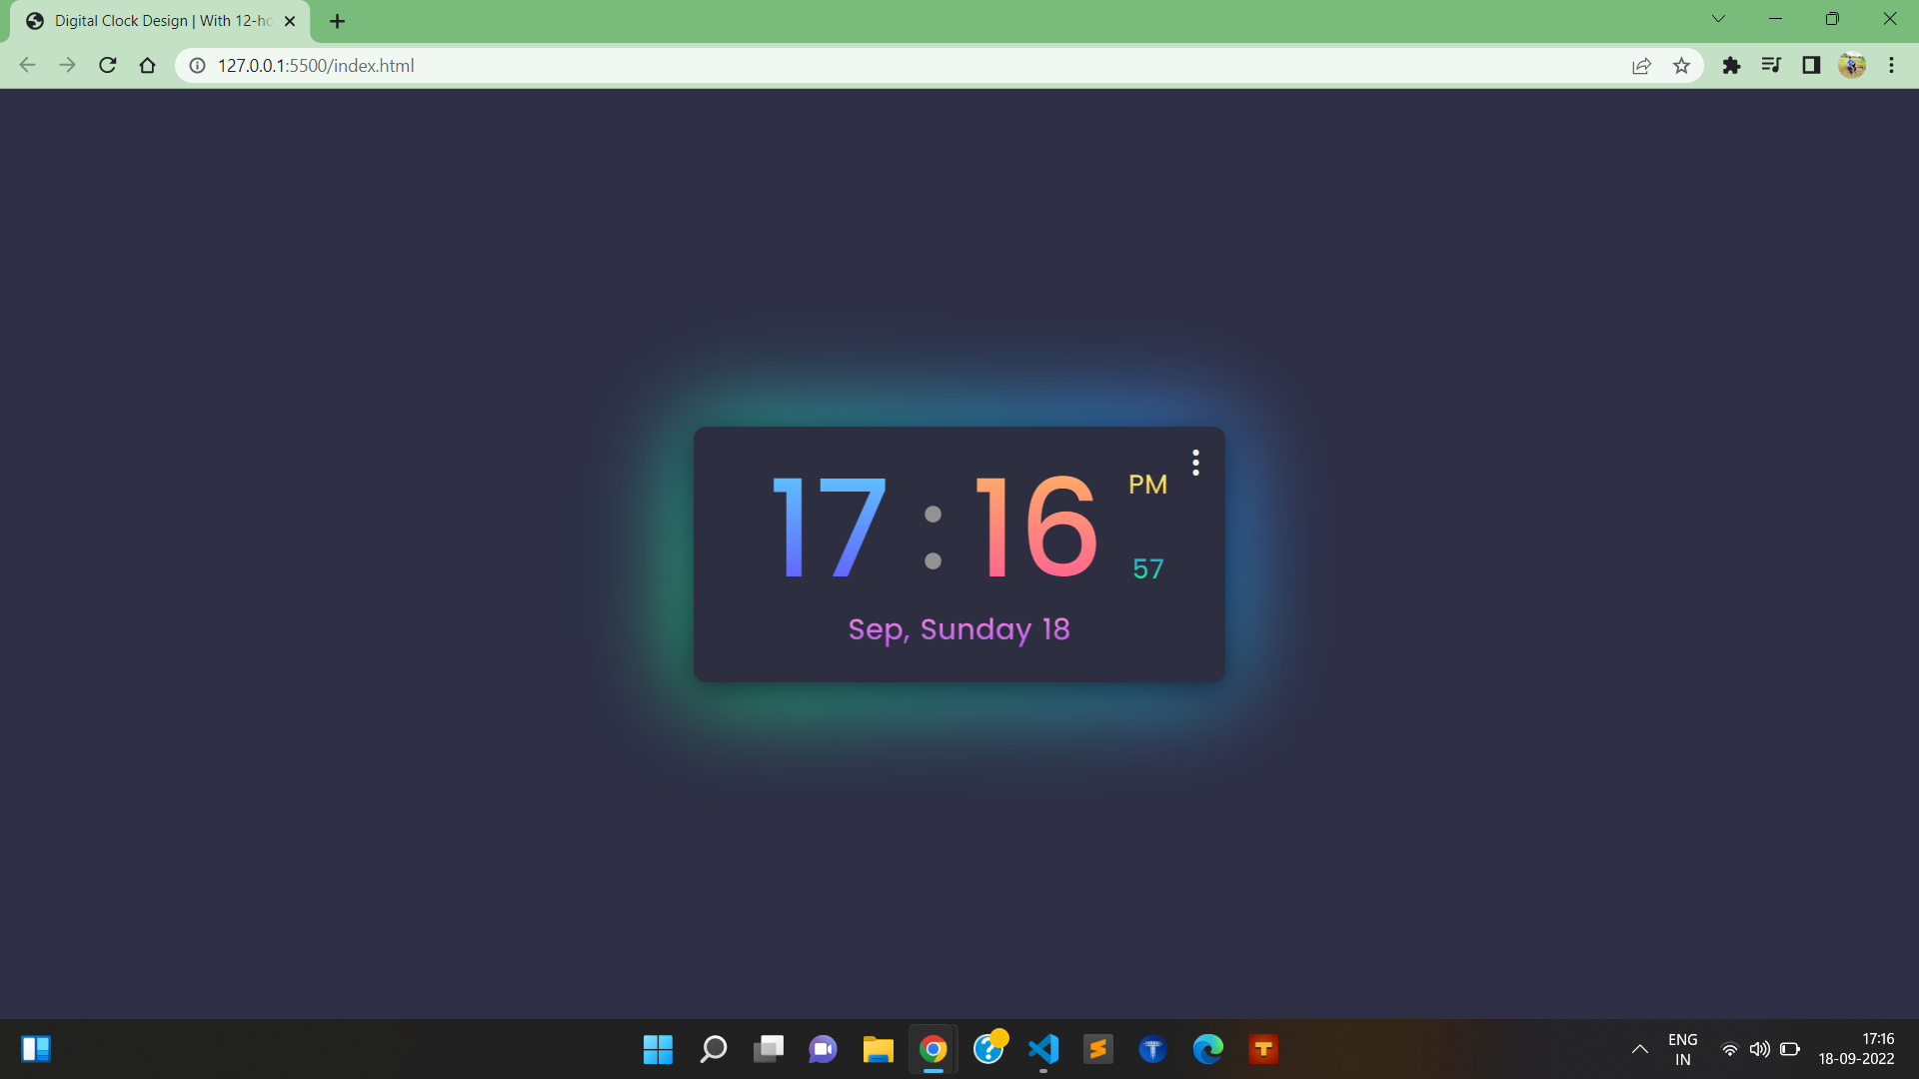
Task: Toggle the bookmark star for this page
Action: (1682, 65)
